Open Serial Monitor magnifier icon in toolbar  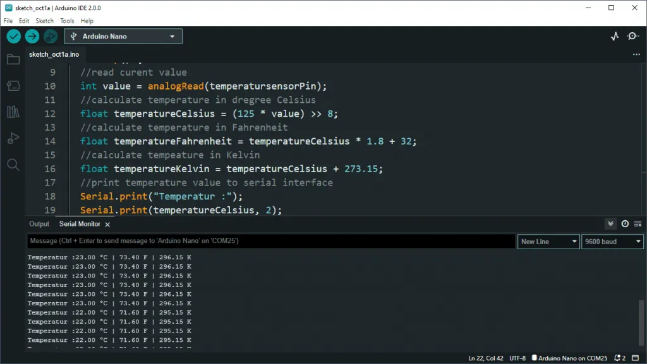tap(632, 37)
